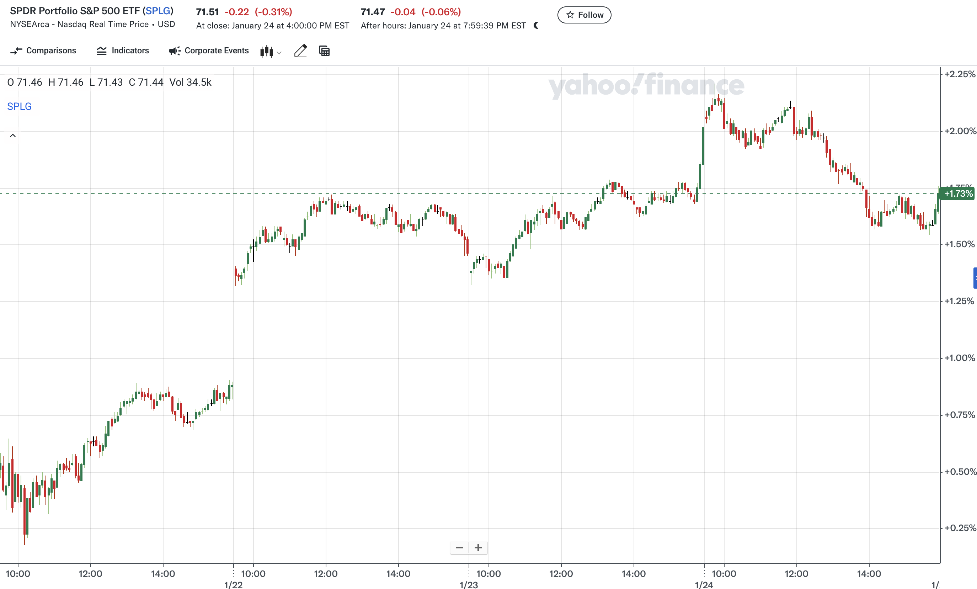
Task: Select the SPLG legend label
Action: click(x=19, y=106)
